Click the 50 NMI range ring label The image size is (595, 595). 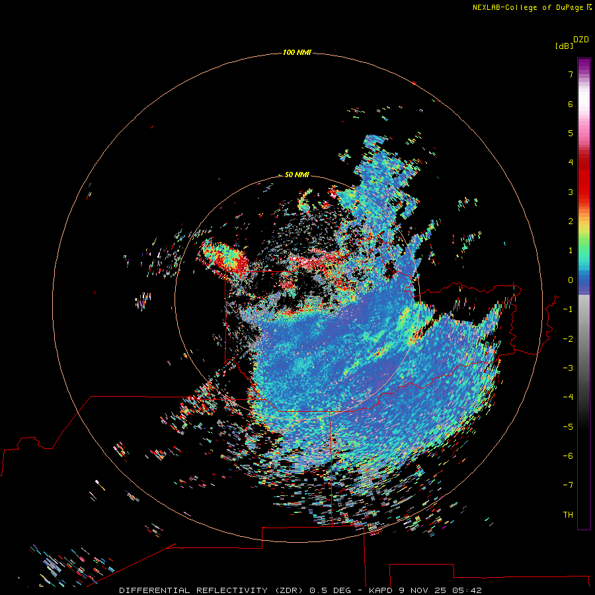tap(297, 175)
